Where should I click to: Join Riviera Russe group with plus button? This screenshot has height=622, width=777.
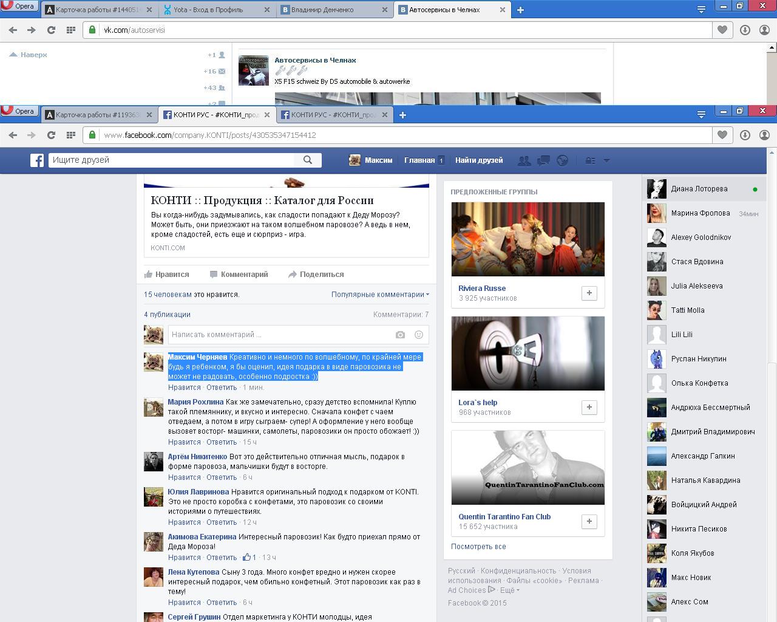click(589, 293)
